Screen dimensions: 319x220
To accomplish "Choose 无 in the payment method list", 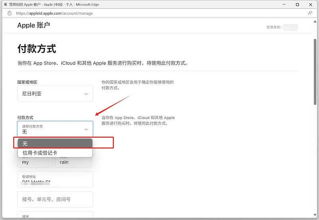I will (55, 143).
